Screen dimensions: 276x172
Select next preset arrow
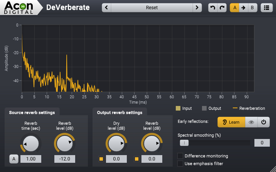pos(197,7)
